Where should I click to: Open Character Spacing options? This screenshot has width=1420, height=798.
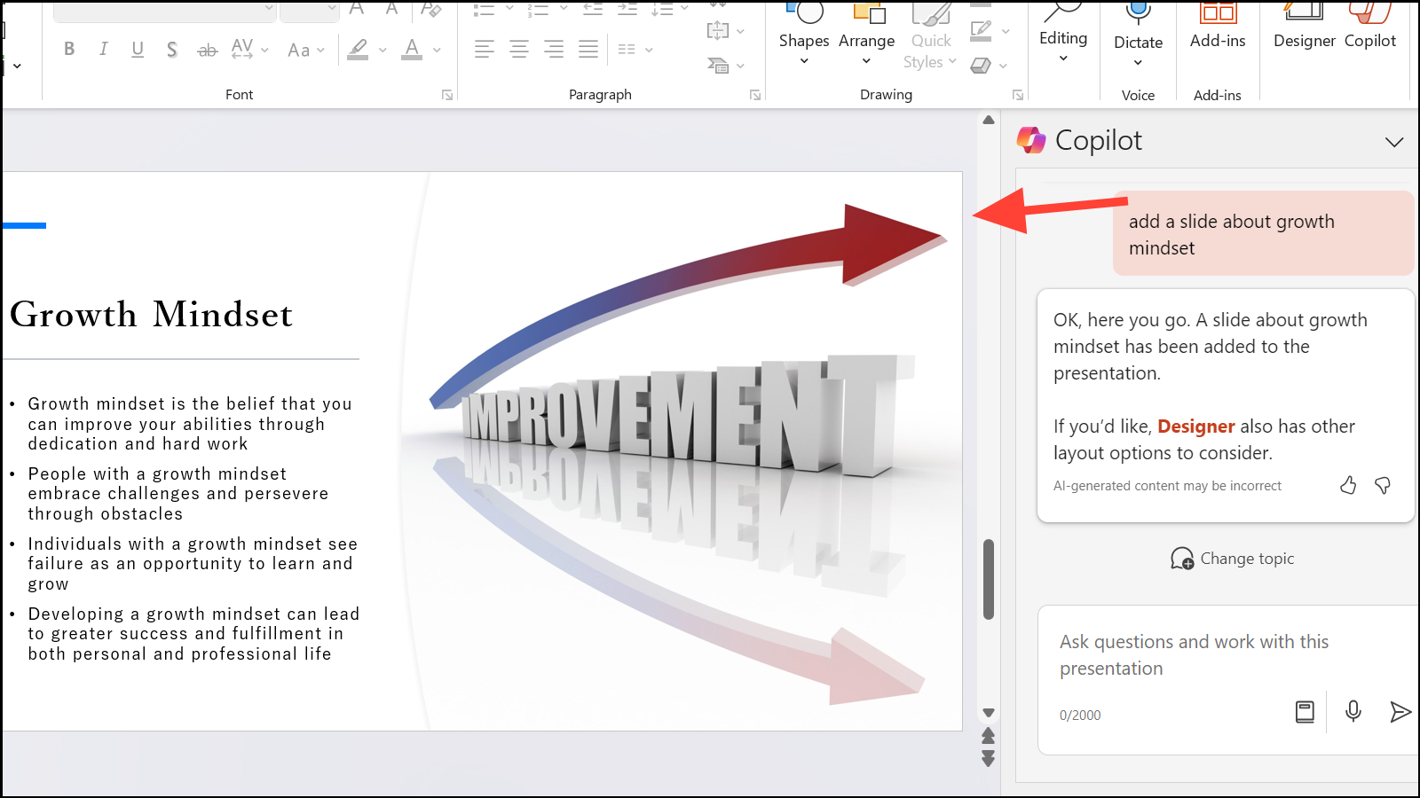pyautogui.click(x=249, y=50)
